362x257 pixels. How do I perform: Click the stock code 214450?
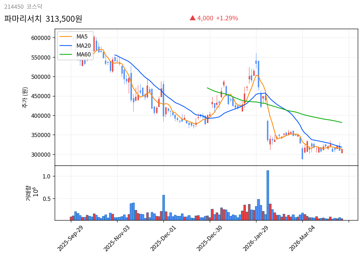pos(14,7)
